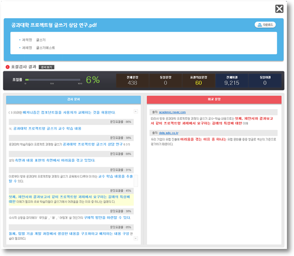The width and height of the screenshot is (294, 256).
Task: Click the sentence beginning with 둘째 in blue
Action: 69,234
